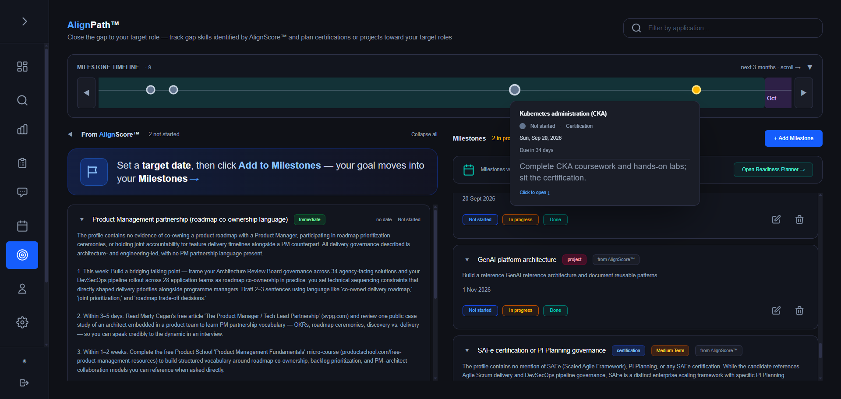
Task: Collapse the Milestone Timeline with the triangle
Action: pyautogui.click(x=810, y=67)
